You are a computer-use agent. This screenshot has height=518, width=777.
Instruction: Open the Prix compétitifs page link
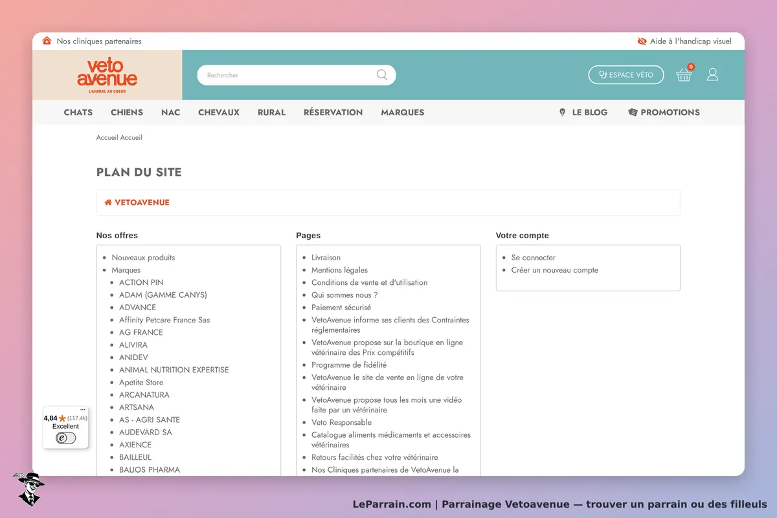387,348
